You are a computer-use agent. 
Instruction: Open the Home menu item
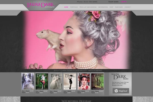point(66,7)
